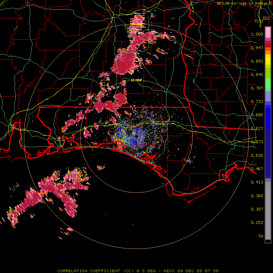Click the DCC label above the color bar
Viewport: 273px width, 273px height.
(266, 18)
